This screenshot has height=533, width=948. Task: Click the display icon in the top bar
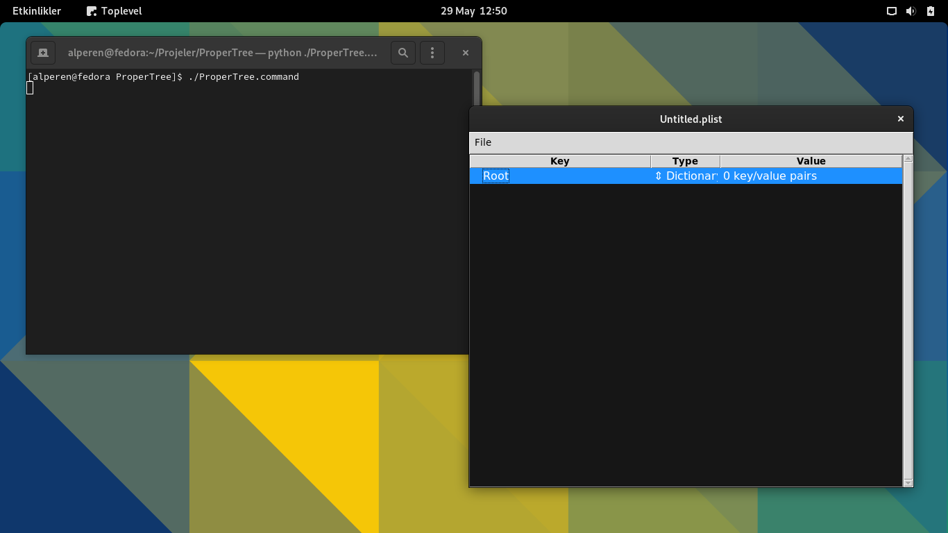click(x=892, y=11)
